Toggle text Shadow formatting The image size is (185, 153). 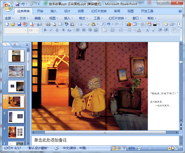tap(63, 30)
